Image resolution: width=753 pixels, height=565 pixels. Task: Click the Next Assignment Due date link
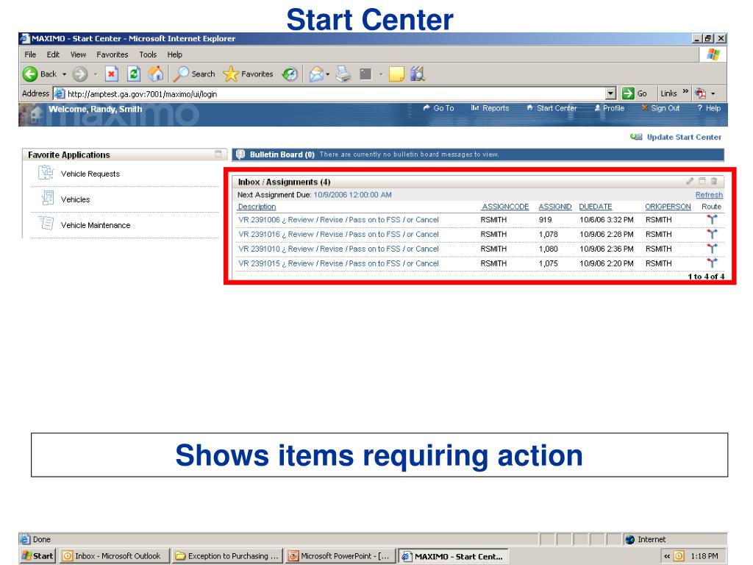click(x=352, y=194)
